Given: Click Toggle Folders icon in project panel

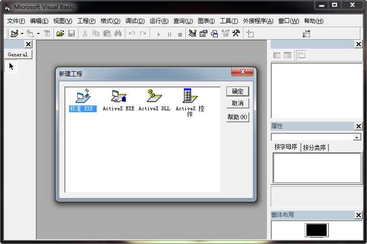Looking at the screenshot, I should point(302,55).
